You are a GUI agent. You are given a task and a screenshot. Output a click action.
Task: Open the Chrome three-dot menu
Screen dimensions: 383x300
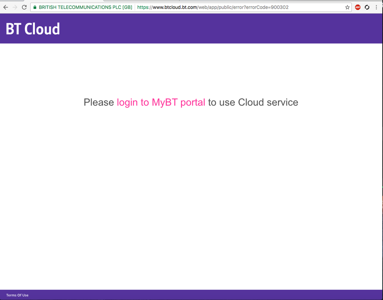point(376,7)
